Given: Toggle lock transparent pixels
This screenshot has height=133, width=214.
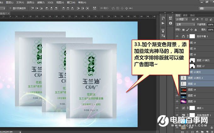Looking at the screenshot, I should click(x=183, y=30).
